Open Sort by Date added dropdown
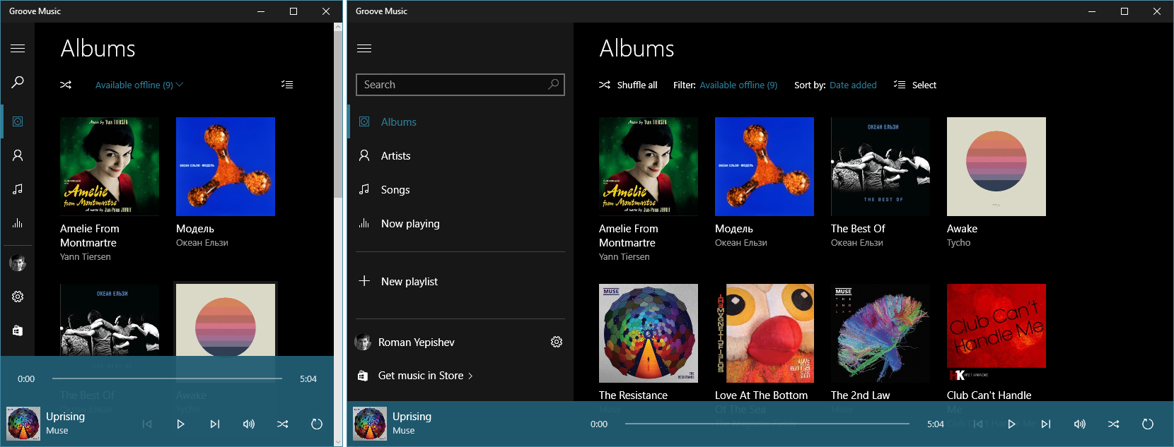 tap(853, 85)
